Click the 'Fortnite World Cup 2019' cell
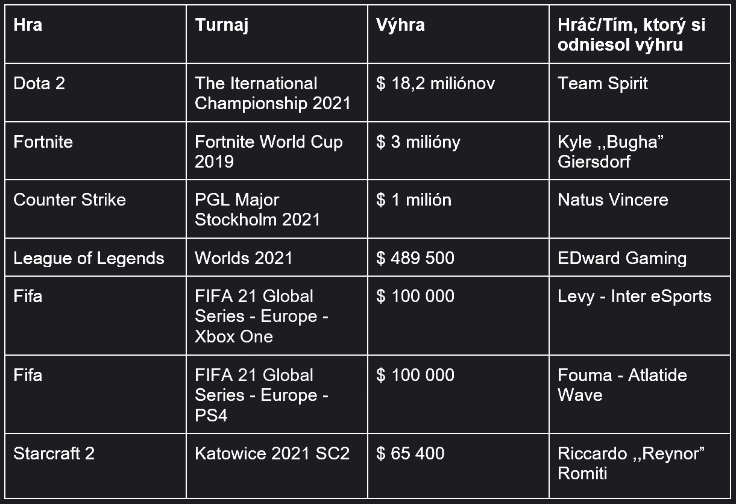The image size is (736, 504). point(277,151)
